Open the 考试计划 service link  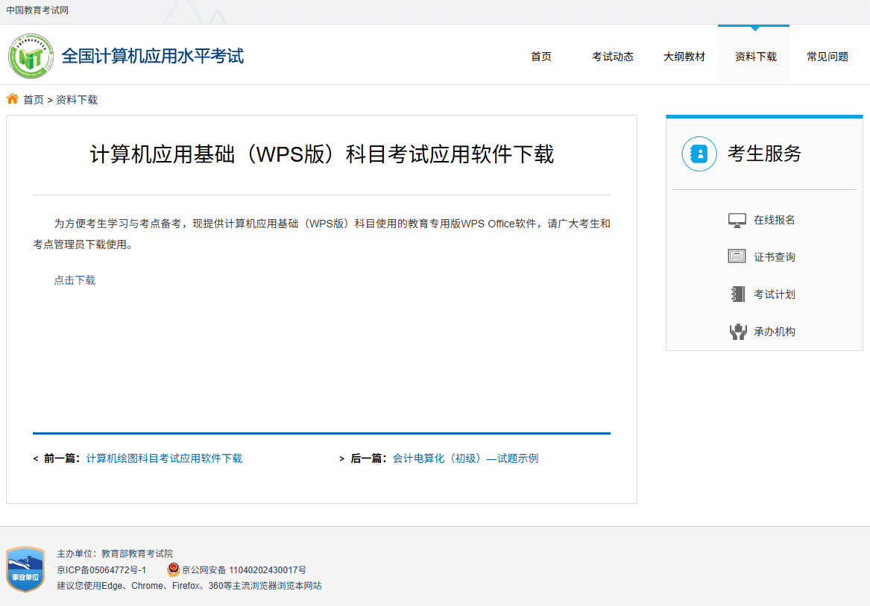774,294
